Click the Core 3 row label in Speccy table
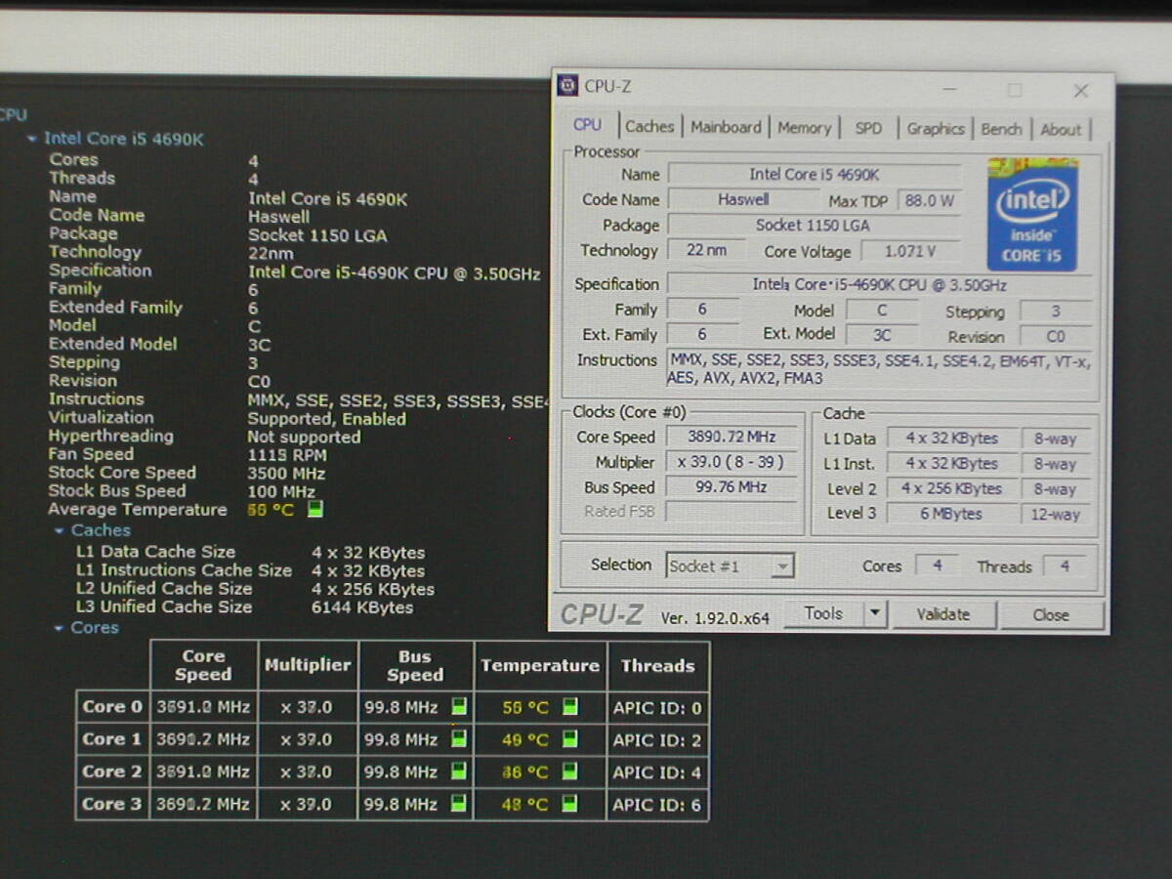 [112, 804]
